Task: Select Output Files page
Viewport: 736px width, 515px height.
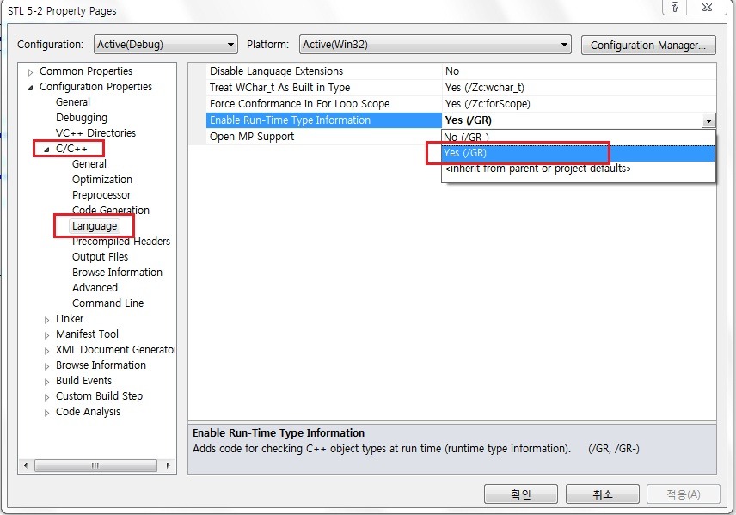Action: pos(100,257)
